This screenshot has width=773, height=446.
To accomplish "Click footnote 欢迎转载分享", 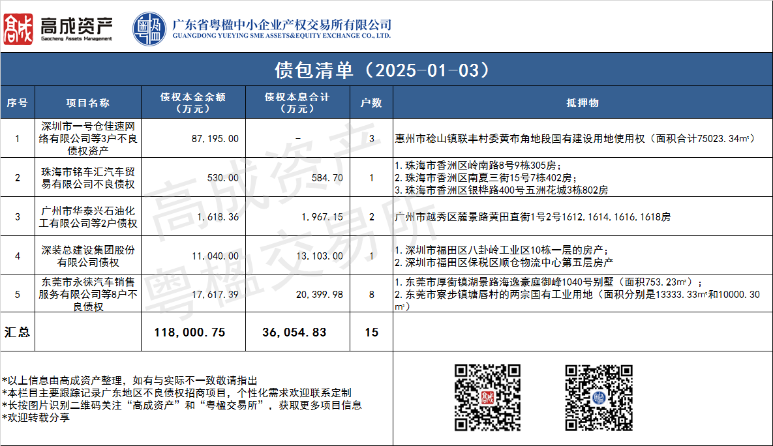I will tap(38, 417).
